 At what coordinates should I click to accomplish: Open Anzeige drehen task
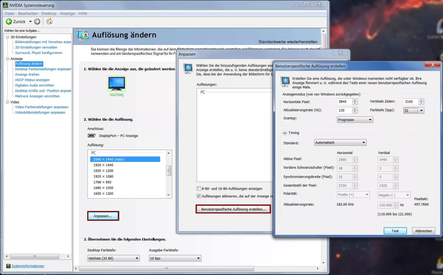tap(27, 75)
